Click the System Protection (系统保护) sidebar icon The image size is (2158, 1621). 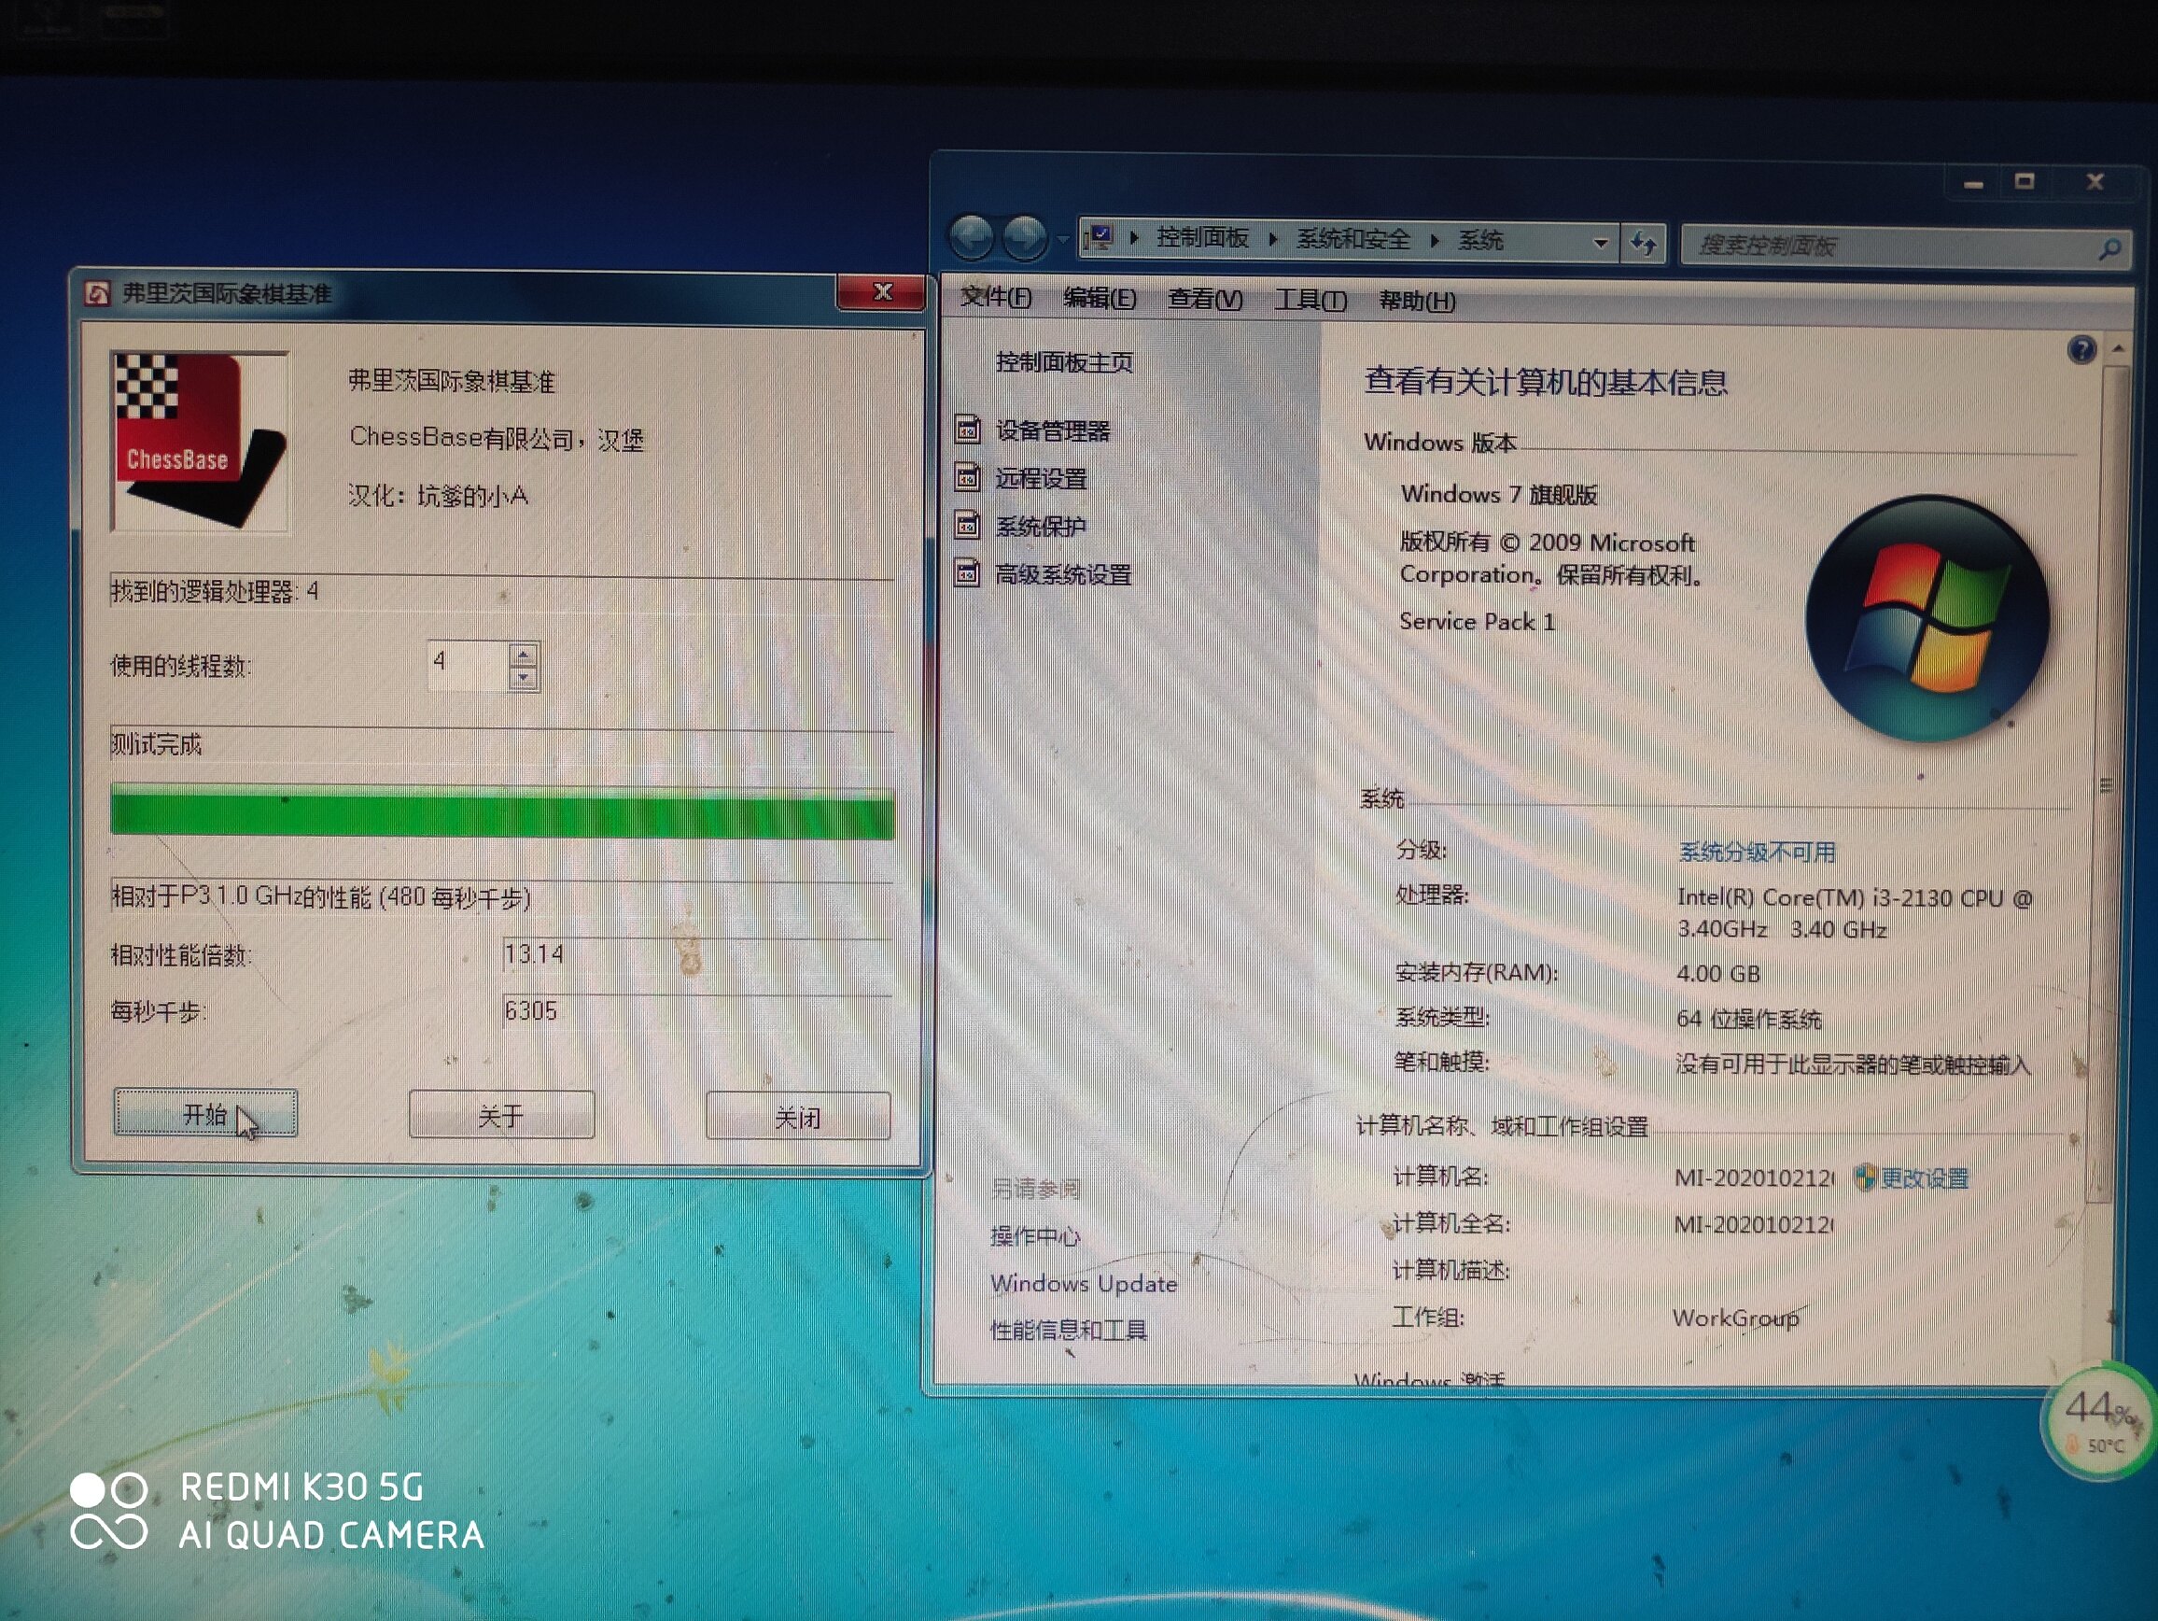[967, 525]
